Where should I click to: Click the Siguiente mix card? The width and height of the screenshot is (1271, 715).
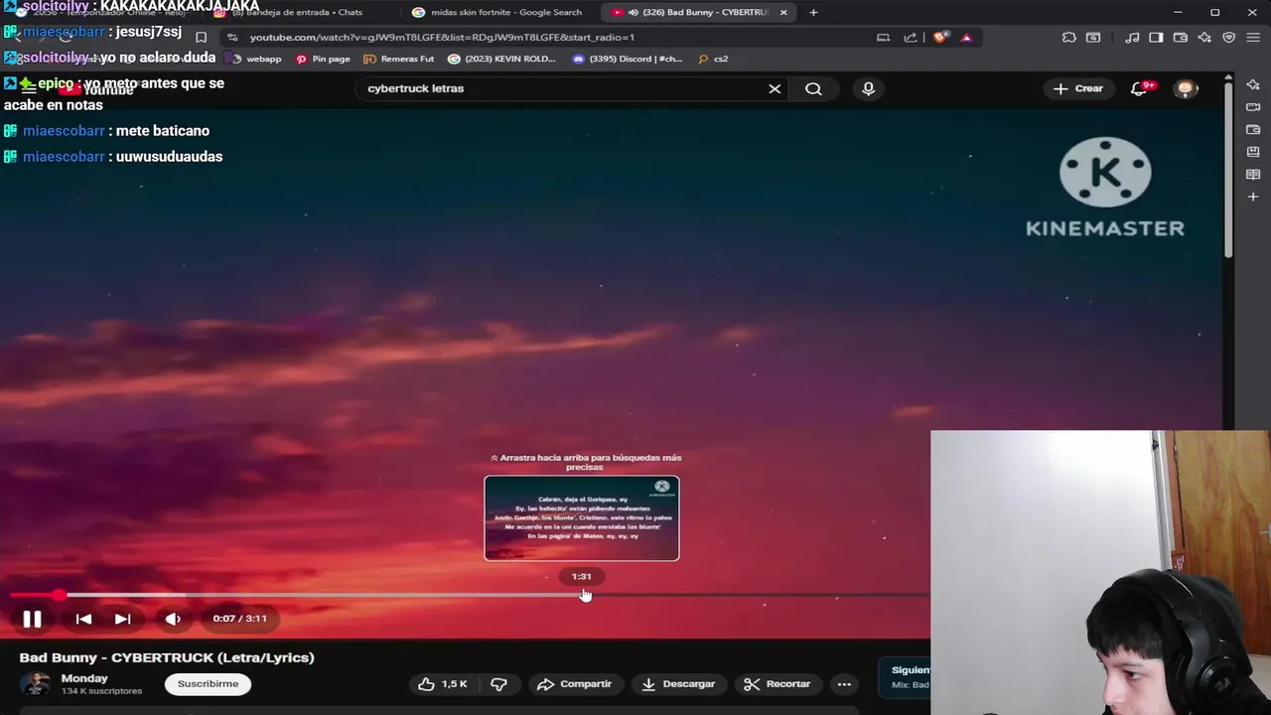pyautogui.click(x=906, y=677)
